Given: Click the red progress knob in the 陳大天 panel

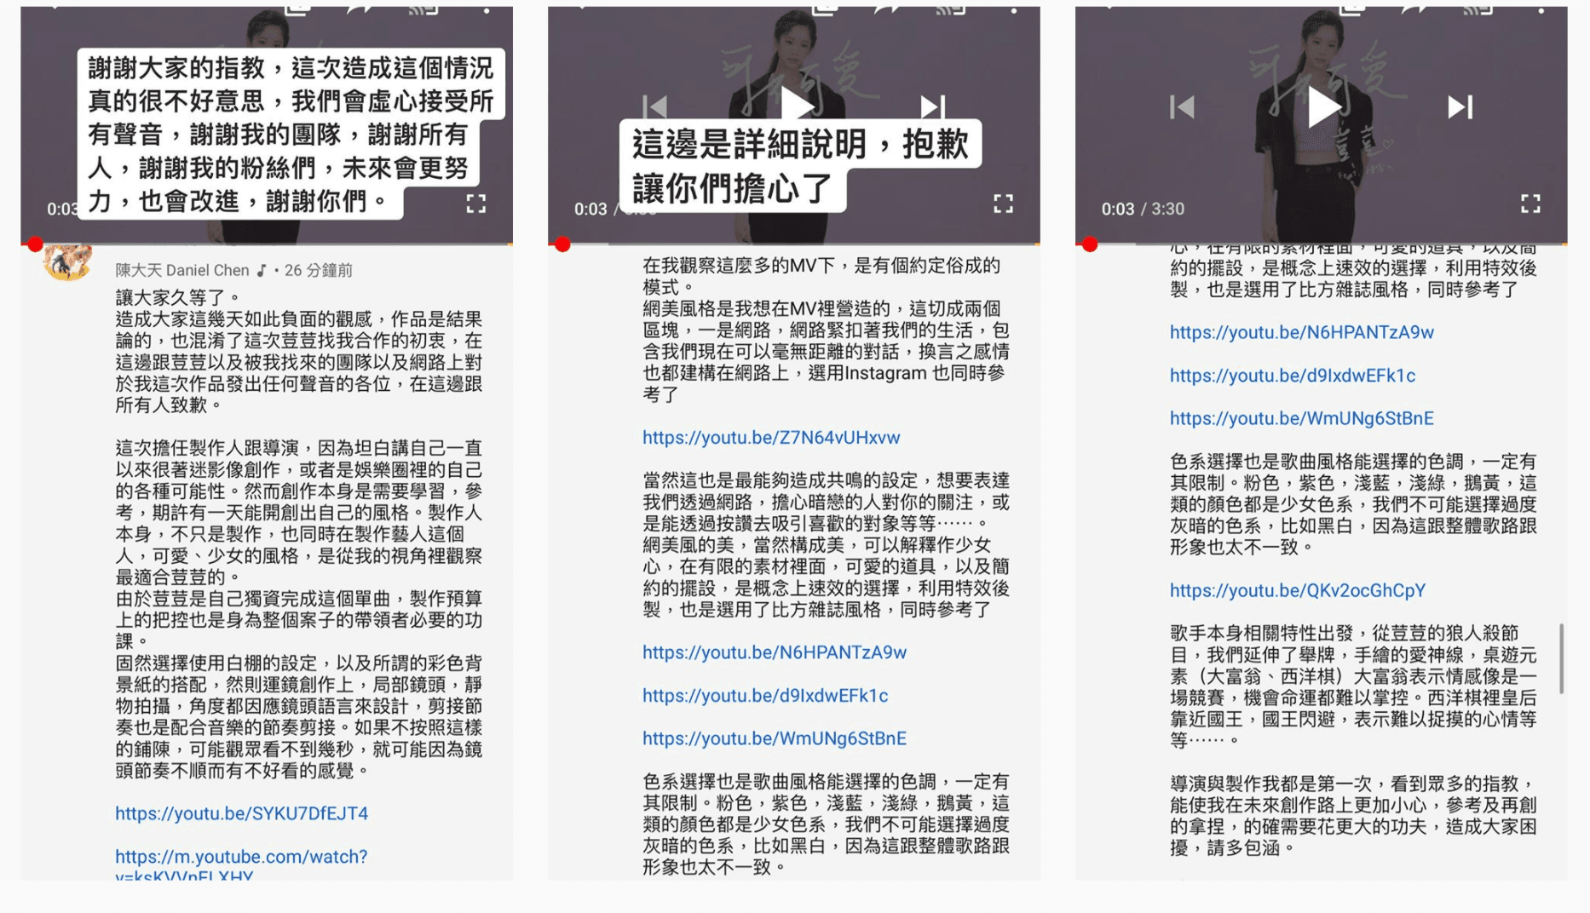Looking at the screenshot, I should click(35, 244).
